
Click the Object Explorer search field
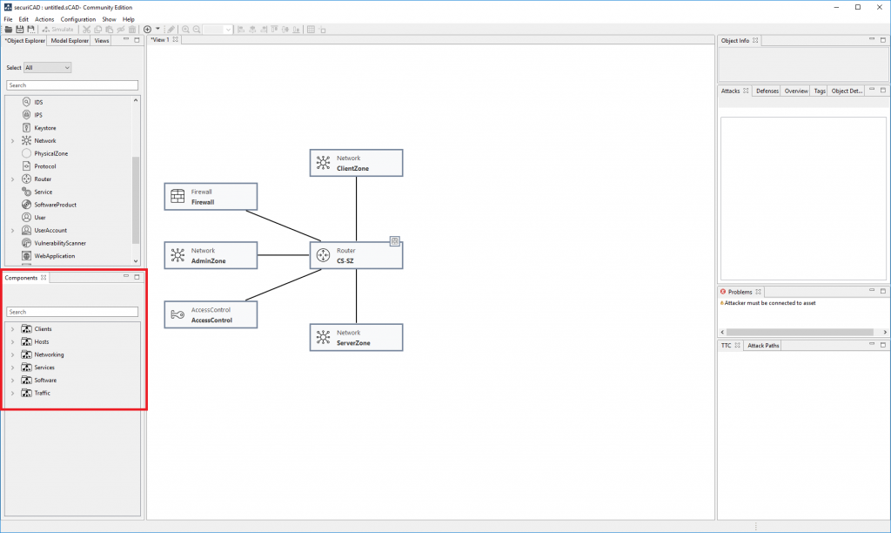72,85
